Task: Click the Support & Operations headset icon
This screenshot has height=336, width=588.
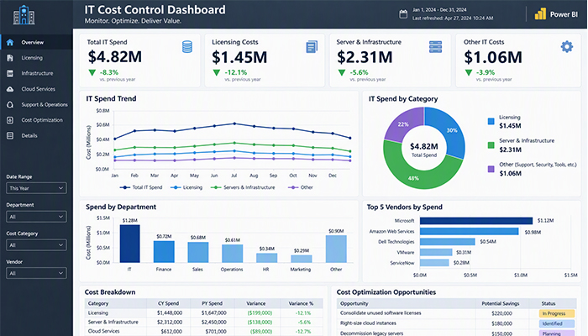Action: pyautogui.click(x=10, y=105)
